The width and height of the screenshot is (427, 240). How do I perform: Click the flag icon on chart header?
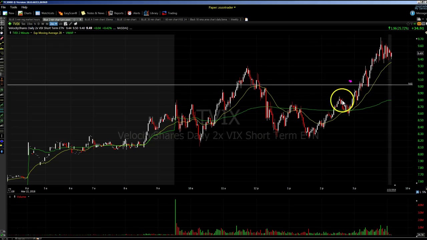(412, 24)
